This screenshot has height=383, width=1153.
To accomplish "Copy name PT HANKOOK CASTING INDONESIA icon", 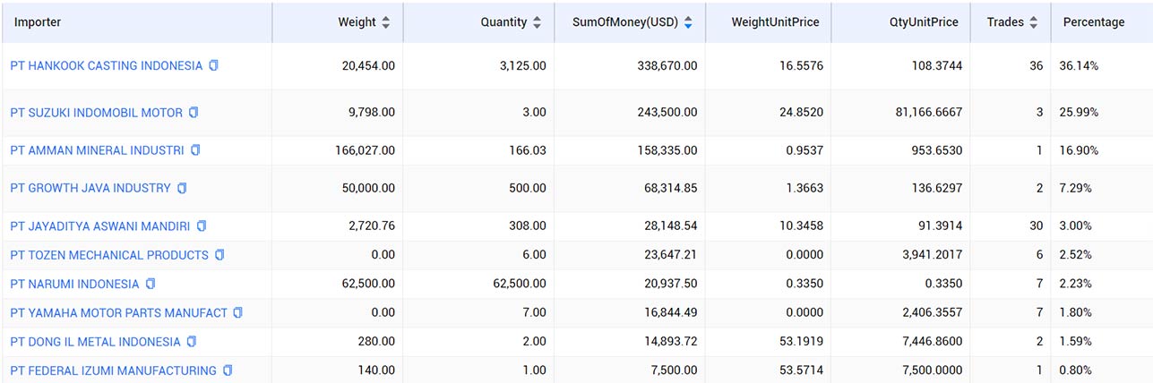I will (214, 66).
